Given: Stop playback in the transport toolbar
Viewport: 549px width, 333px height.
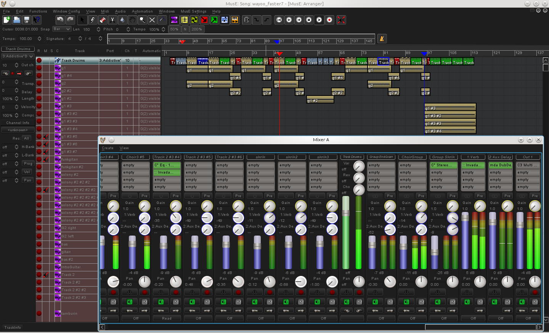Looking at the screenshot, I should (309, 20).
